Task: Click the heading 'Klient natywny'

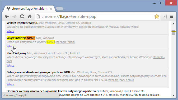Action: point(16,53)
